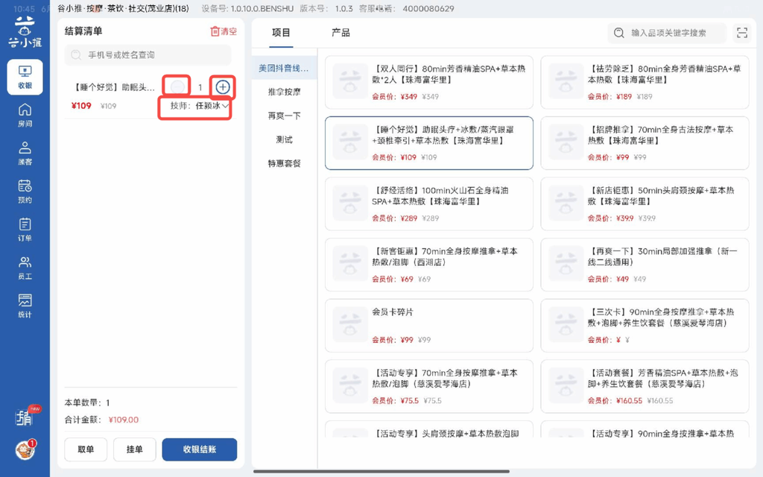
Task: Focus the 手机号或姓名查询 search field
Action: (x=148, y=55)
